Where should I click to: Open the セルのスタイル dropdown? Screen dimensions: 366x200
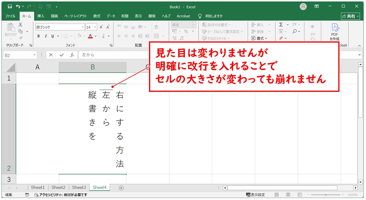tap(216, 38)
